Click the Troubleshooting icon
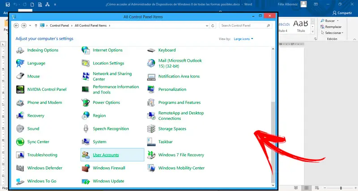 pos(20,155)
